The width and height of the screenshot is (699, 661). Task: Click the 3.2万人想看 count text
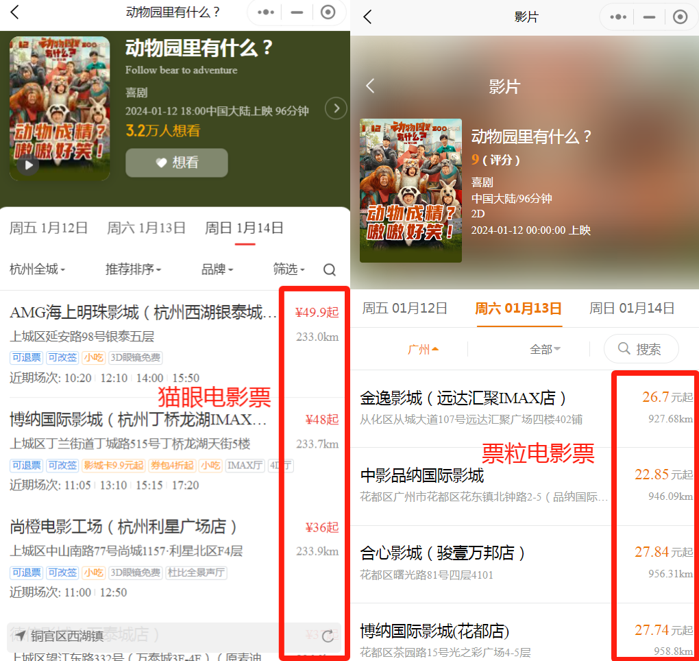tap(163, 131)
